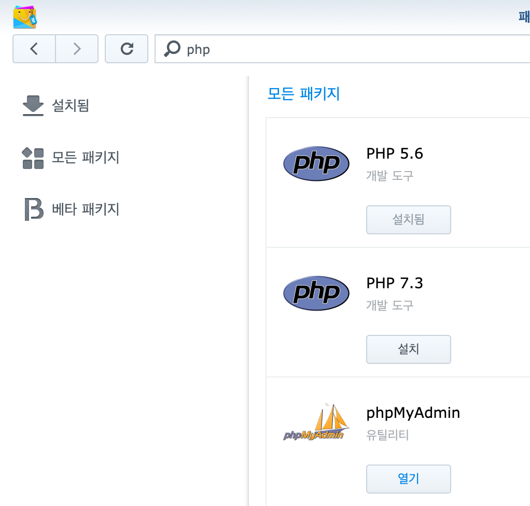530x506 pixels.
Task: Open the phpMyAdmin sailboat logo
Action: point(316,422)
